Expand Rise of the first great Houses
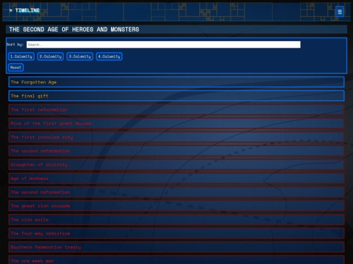Image resolution: width=353 pixels, height=264 pixels. click(176, 123)
